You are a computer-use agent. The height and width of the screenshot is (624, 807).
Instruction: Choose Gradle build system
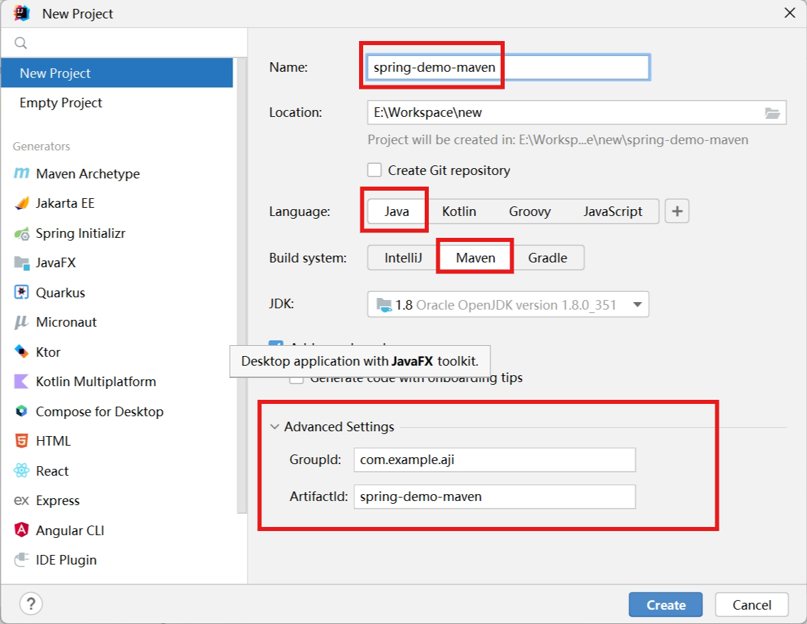point(548,258)
